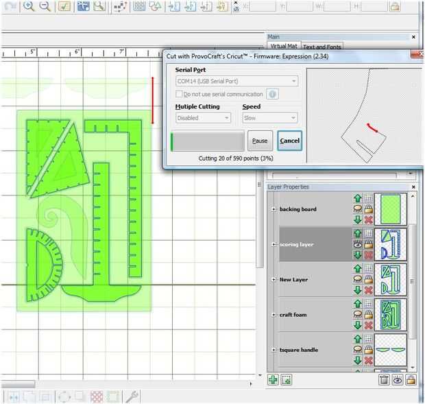Delete the tsquare handle layer
Image resolution: width=425 pixels, height=404 pixels.
[368, 360]
